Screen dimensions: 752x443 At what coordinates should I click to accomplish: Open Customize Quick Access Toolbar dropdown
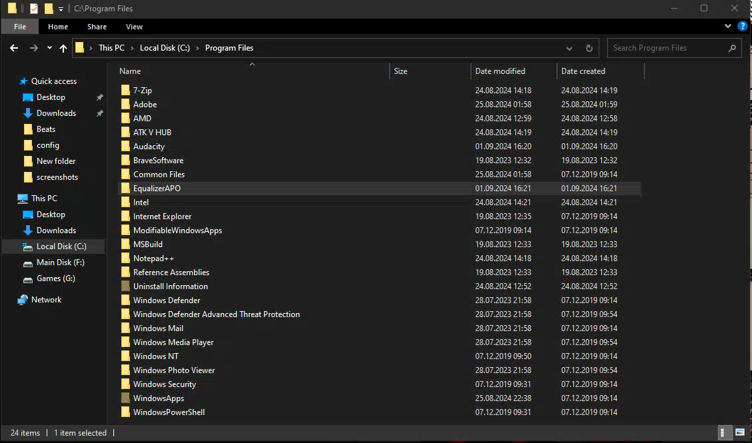(x=61, y=9)
